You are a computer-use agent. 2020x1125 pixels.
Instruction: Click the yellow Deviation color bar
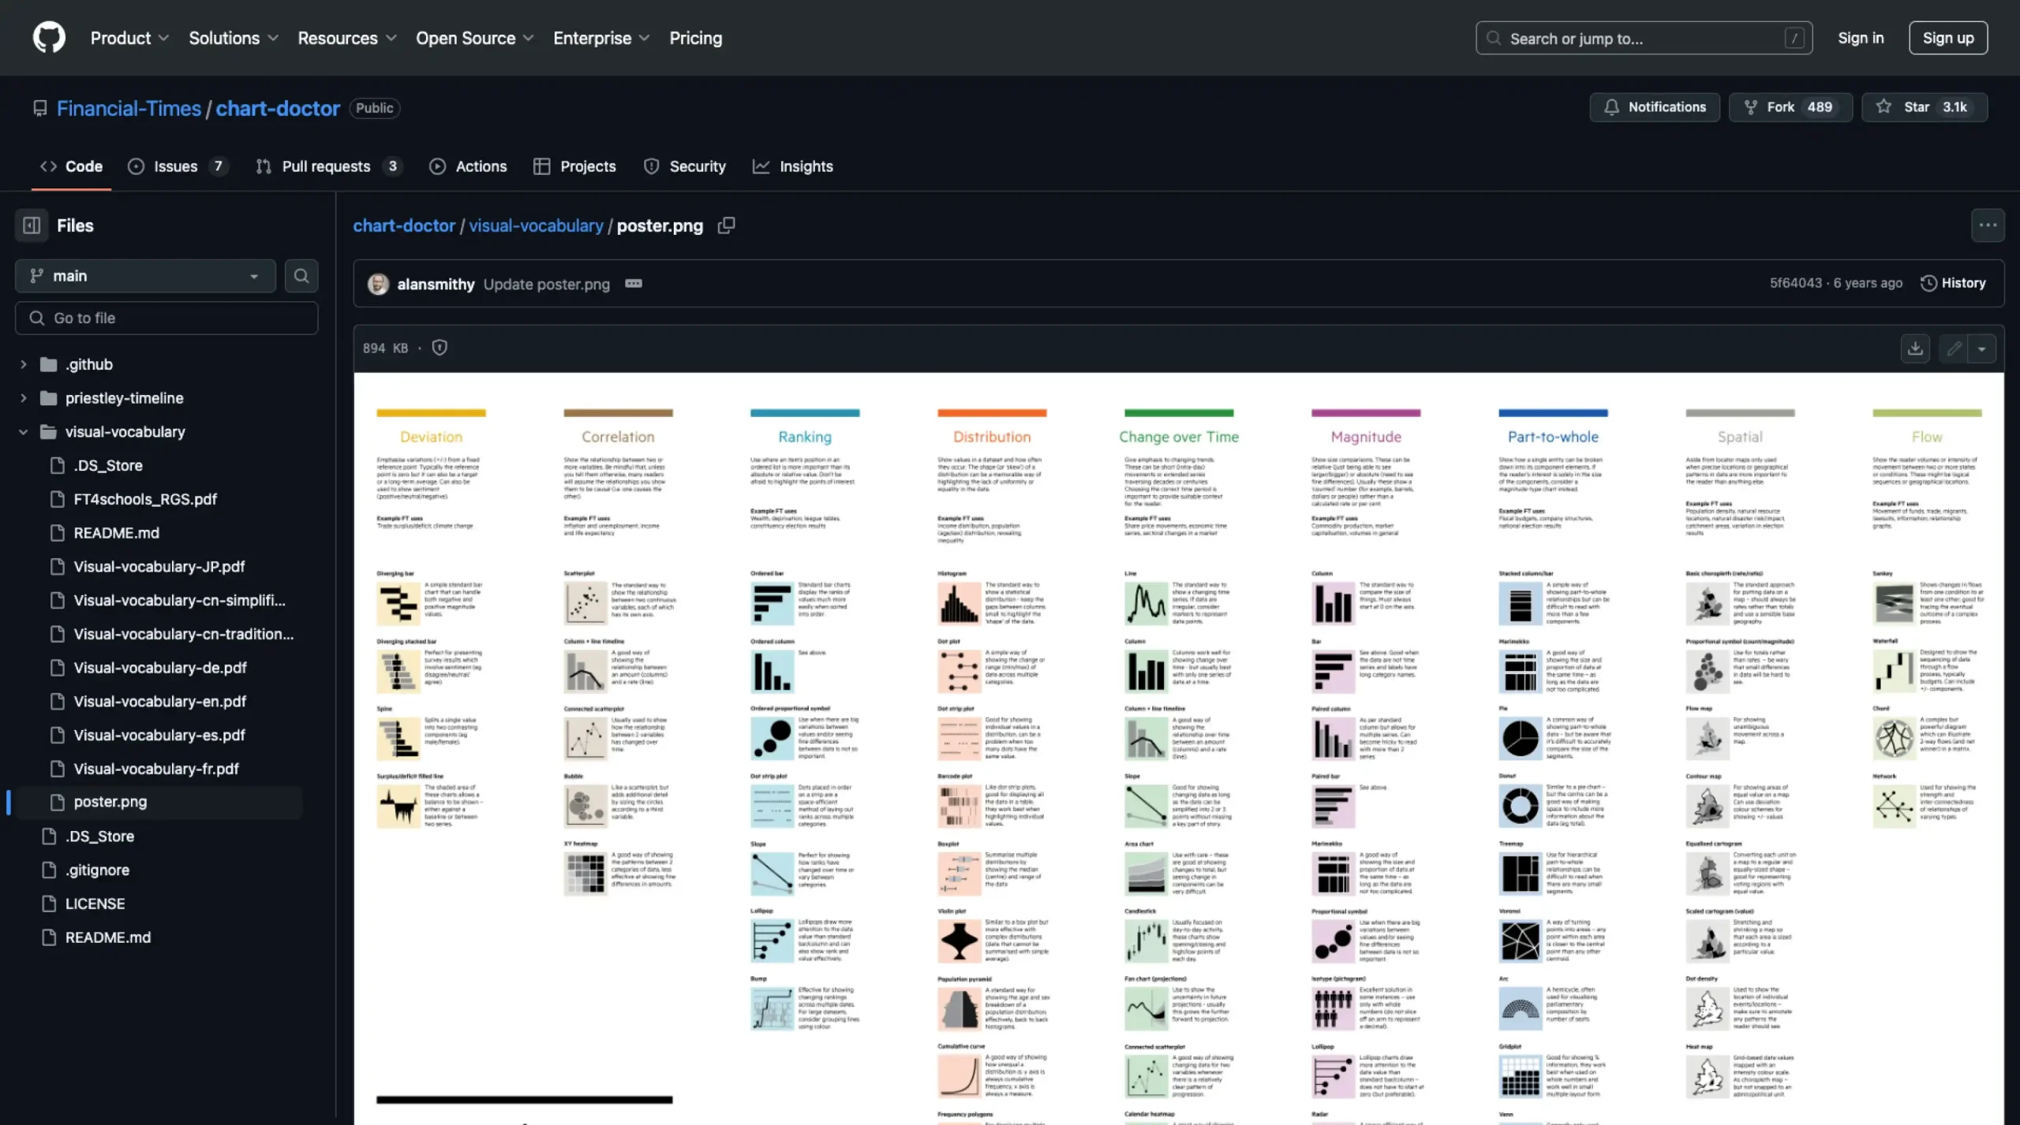[x=431, y=413]
